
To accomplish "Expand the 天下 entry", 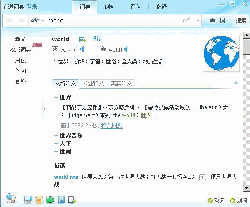I will point(56,144).
